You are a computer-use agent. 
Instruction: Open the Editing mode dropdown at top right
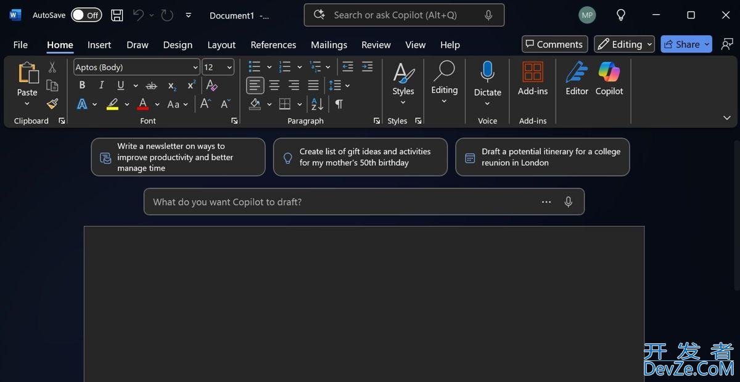coord(624,44)
